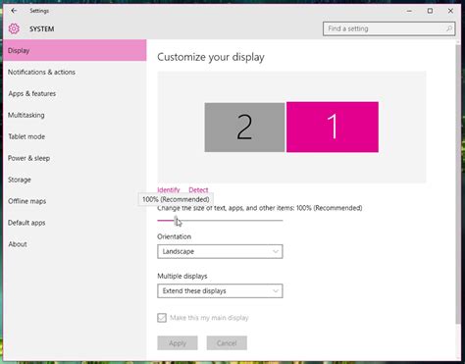Open Notifications & actions settings
This screenshot has height=364, width=465.
tap(75, 72)
